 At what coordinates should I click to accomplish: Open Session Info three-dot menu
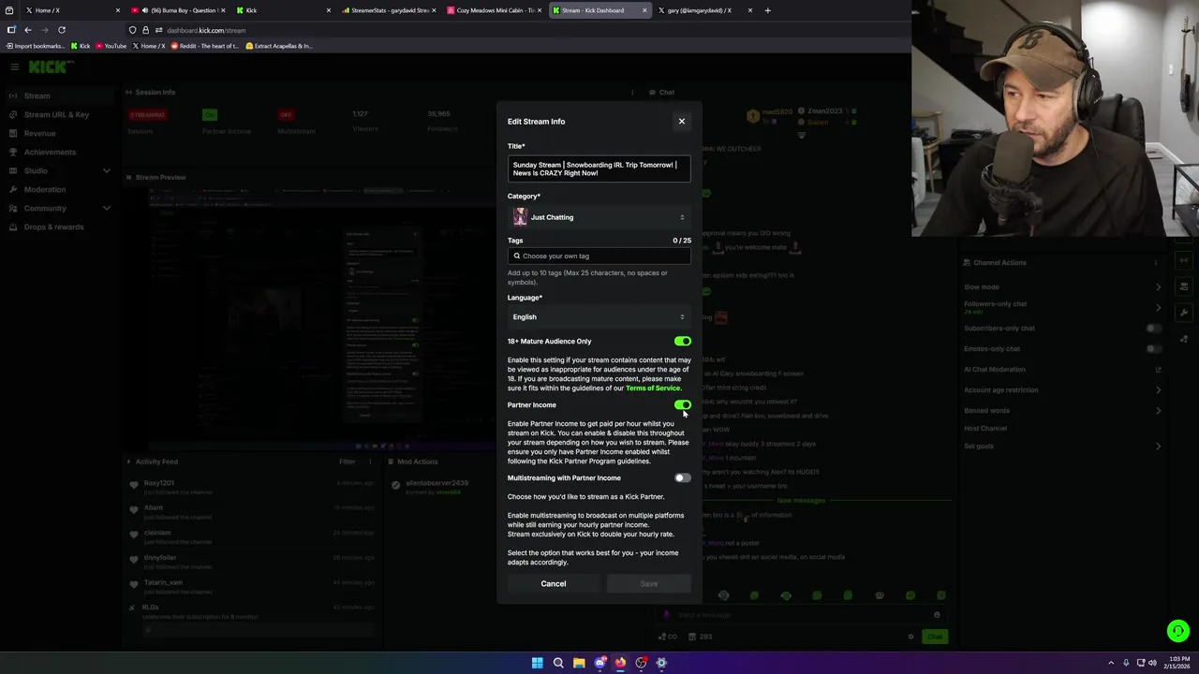click(632, 93)
